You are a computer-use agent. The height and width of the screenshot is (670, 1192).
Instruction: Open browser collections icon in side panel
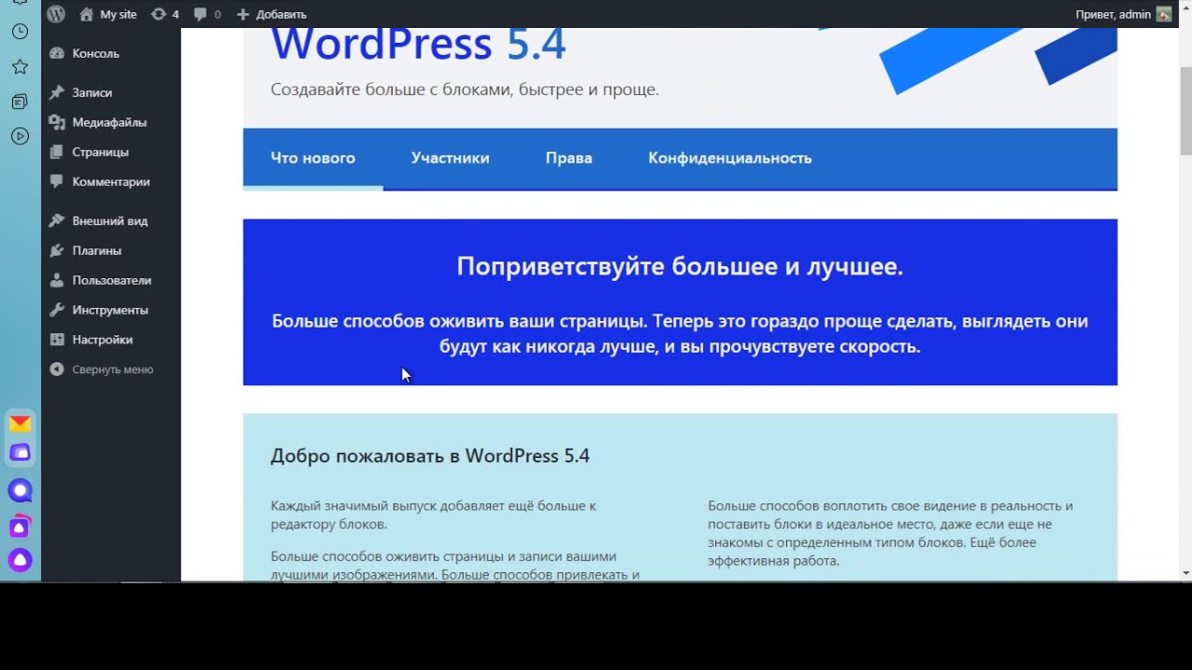(20, 101)
